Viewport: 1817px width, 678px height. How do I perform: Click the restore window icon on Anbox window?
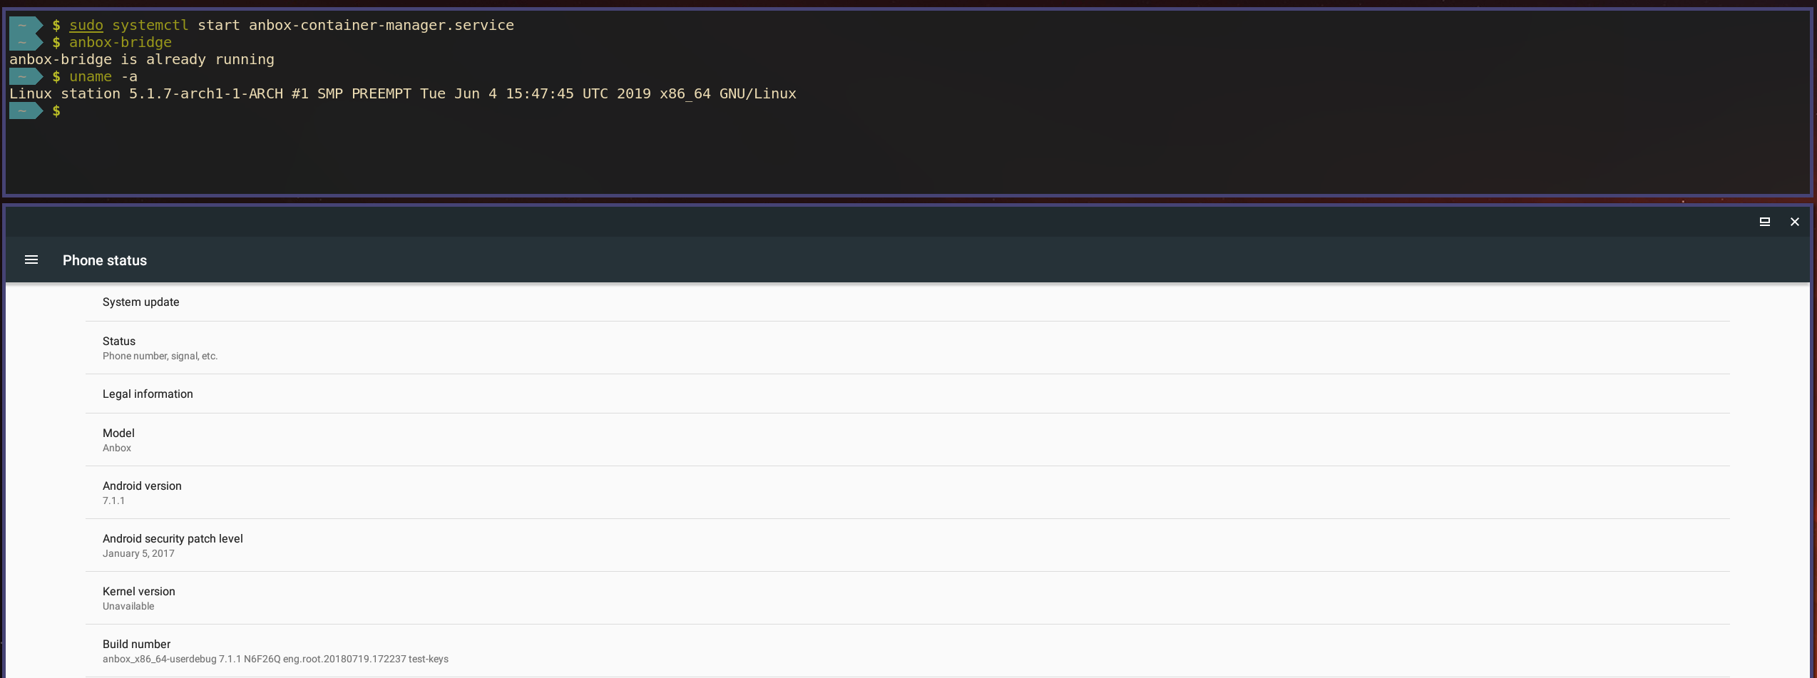(1765, 222)
